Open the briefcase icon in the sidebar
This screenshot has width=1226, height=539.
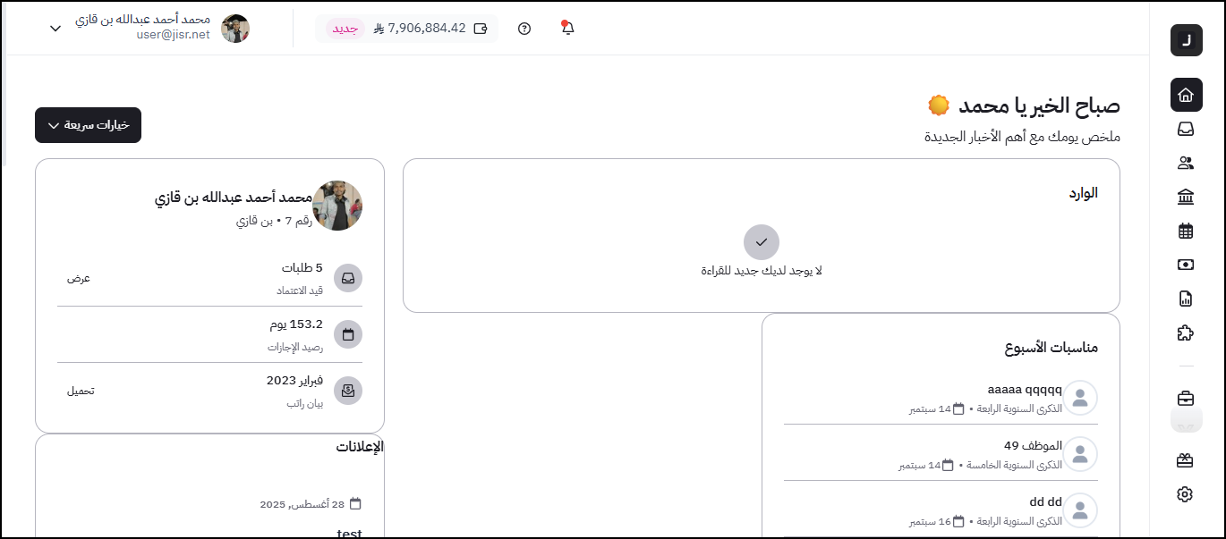coord(1186,398)
